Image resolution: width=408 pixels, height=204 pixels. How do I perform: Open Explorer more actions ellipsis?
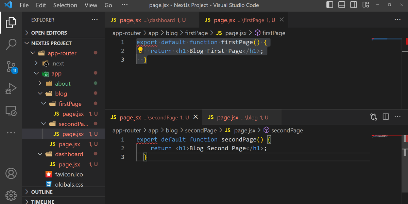[x=95, y=20]
